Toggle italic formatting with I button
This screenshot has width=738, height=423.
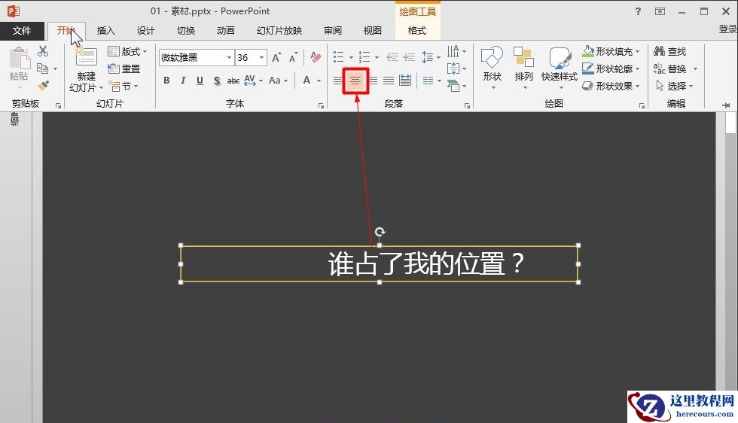(x=183, y=81)
